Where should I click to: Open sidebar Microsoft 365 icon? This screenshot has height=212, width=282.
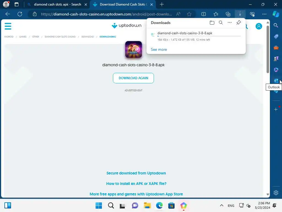(x=276, y=70)
